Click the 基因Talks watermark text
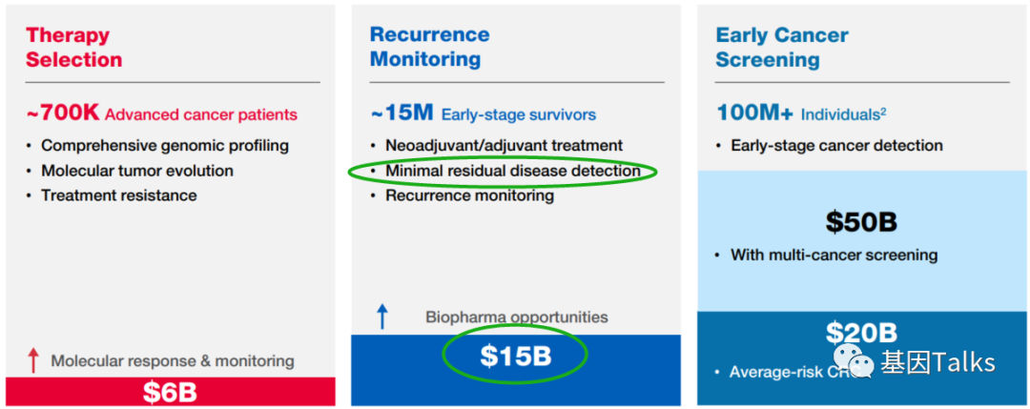1030x409 pixels. (x=937, y=363)
